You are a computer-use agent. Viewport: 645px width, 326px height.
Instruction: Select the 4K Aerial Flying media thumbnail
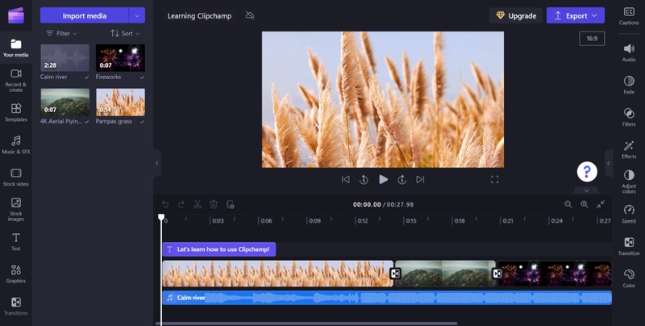pyautogui.click(x=65, y=102)
